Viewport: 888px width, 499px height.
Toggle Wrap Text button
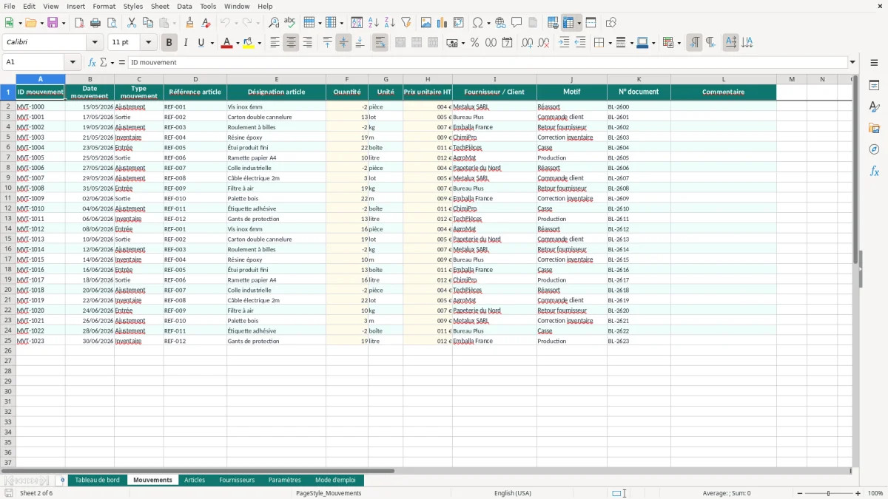pos(380,43)
